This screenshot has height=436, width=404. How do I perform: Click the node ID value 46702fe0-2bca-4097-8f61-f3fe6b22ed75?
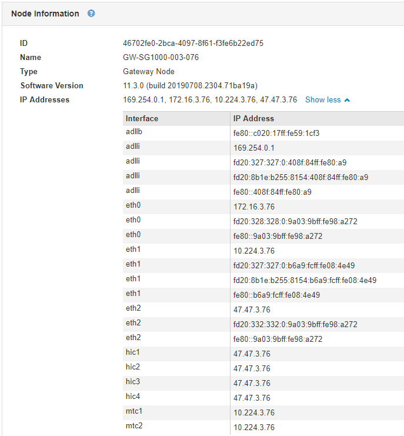pos(193,43)
